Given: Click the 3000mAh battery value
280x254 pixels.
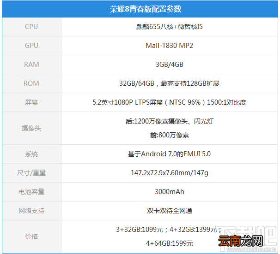Looking at the screenshot, I should click(169, 192).
